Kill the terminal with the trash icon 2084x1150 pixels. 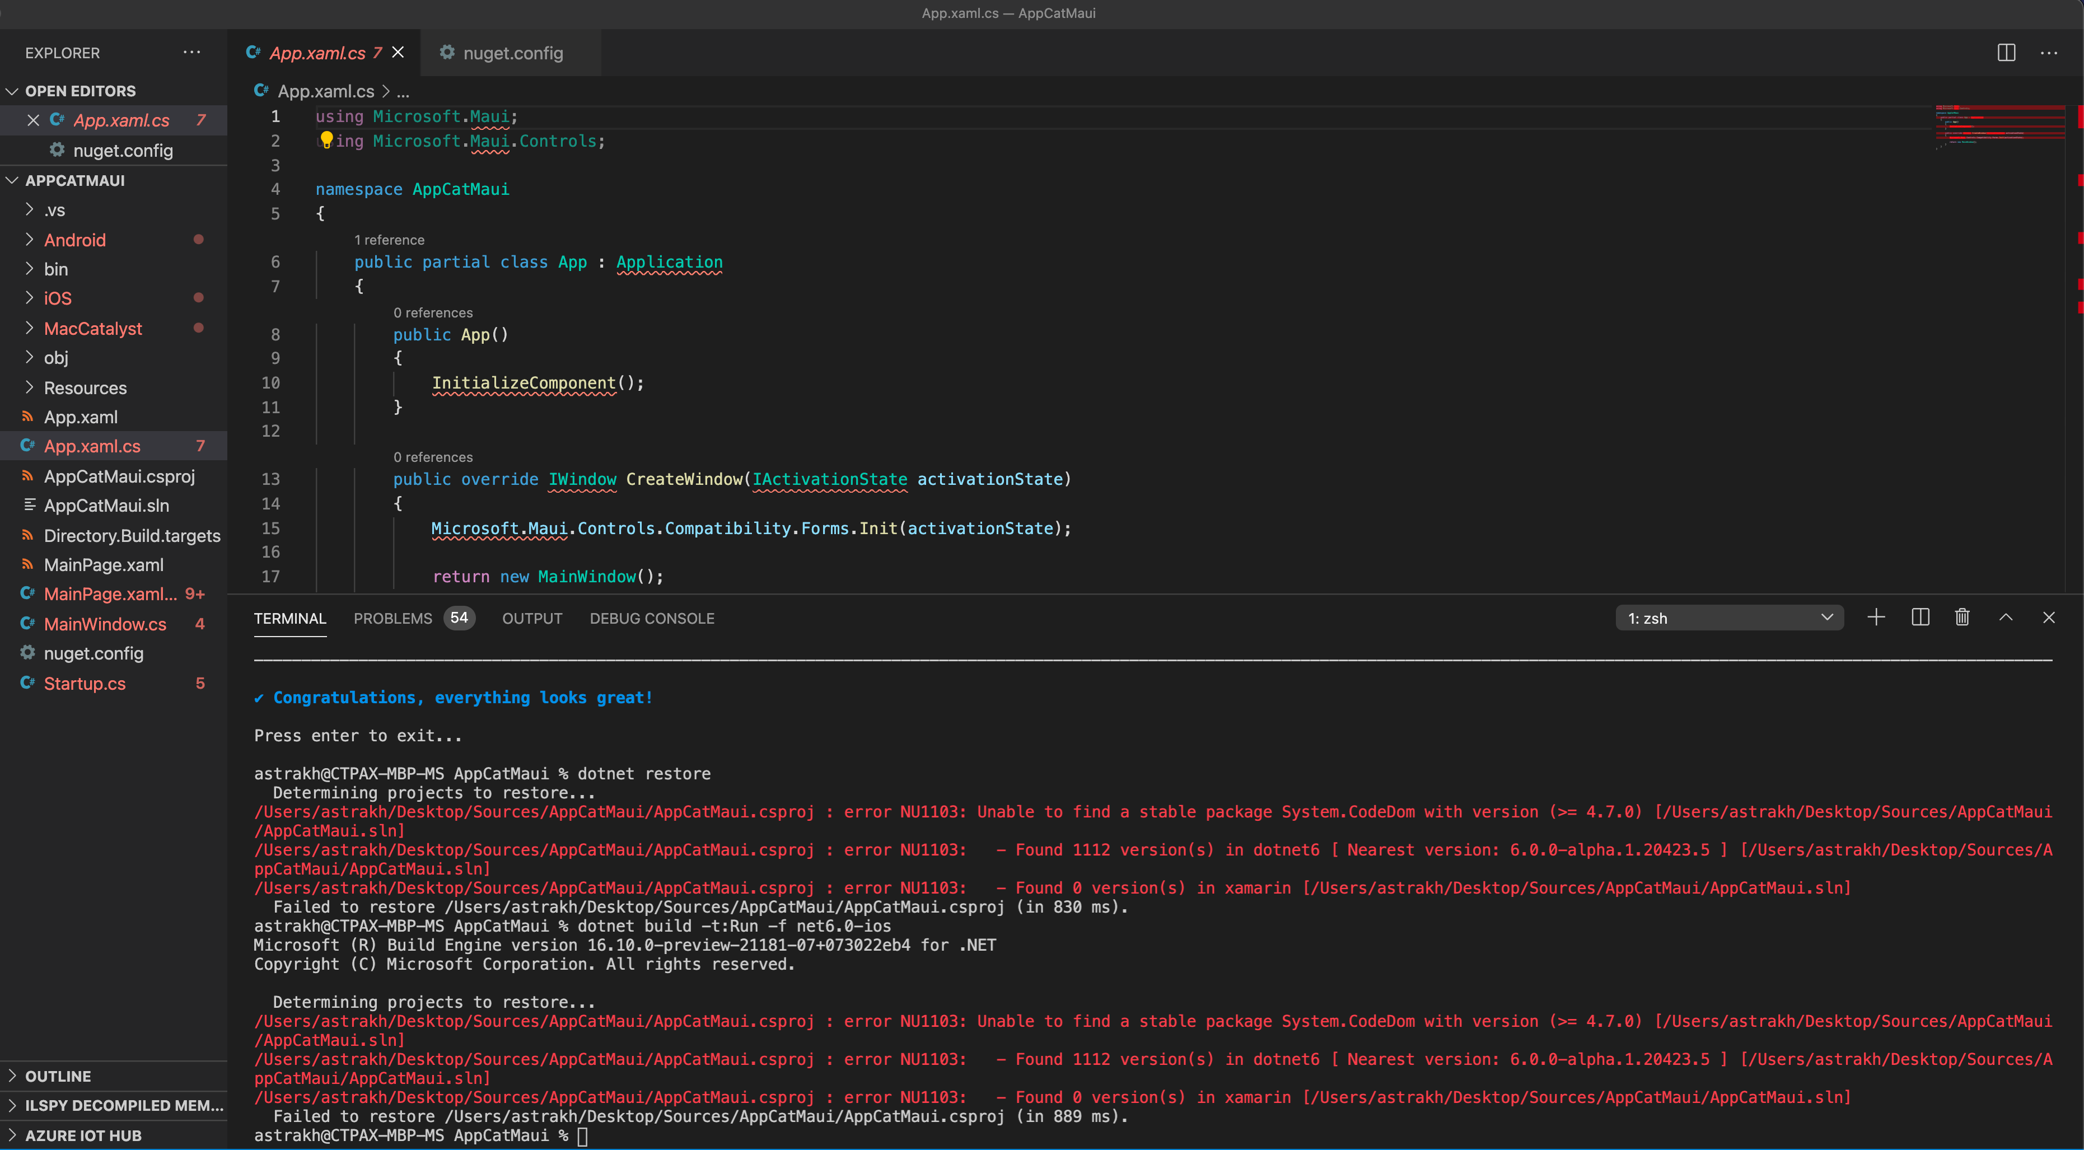pyautogui.click(x=1961, y=617)
